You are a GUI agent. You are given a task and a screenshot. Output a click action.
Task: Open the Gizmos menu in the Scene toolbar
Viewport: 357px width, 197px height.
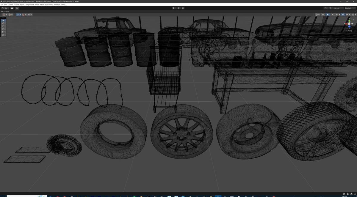click(x=353, y=14)
